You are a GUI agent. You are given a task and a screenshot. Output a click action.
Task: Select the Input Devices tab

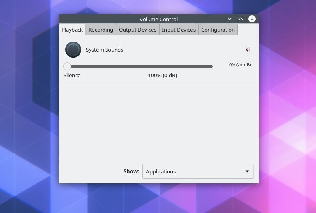pyautogui.click(x=179, y=30)
